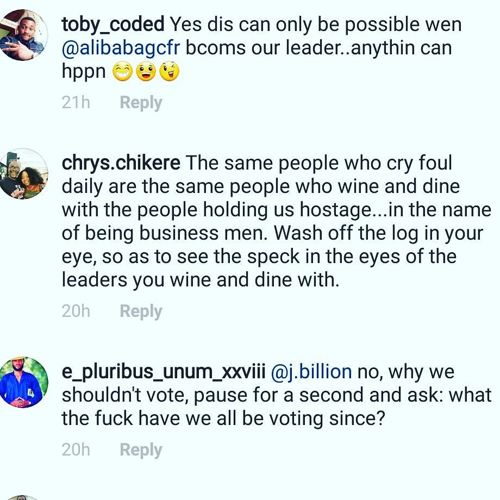Click the 20h timestamp under e_pluribus_unum_xxviii's comment
The width and height of the screenshot is (500, 500).
point(76,449)
